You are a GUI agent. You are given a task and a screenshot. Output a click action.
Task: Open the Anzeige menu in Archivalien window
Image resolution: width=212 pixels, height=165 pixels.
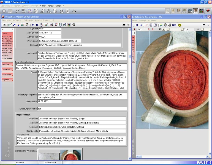(143, 21)
